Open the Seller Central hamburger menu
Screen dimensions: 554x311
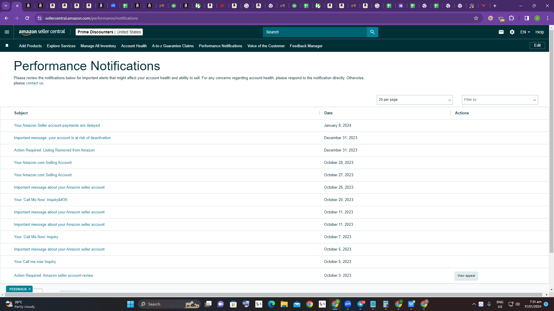pos(7,32)
